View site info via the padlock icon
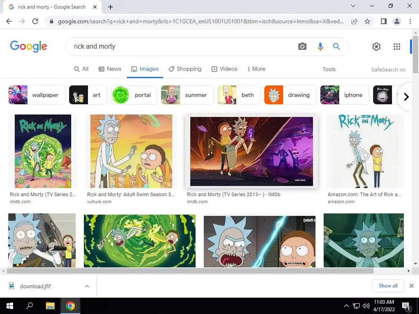The height and width of the screenshot is (314, 419). tap(52, 21)
